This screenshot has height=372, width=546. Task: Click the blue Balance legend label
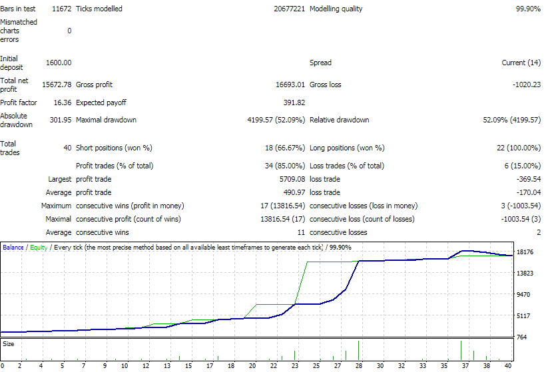pyautogui.click(x=14, y=247)
